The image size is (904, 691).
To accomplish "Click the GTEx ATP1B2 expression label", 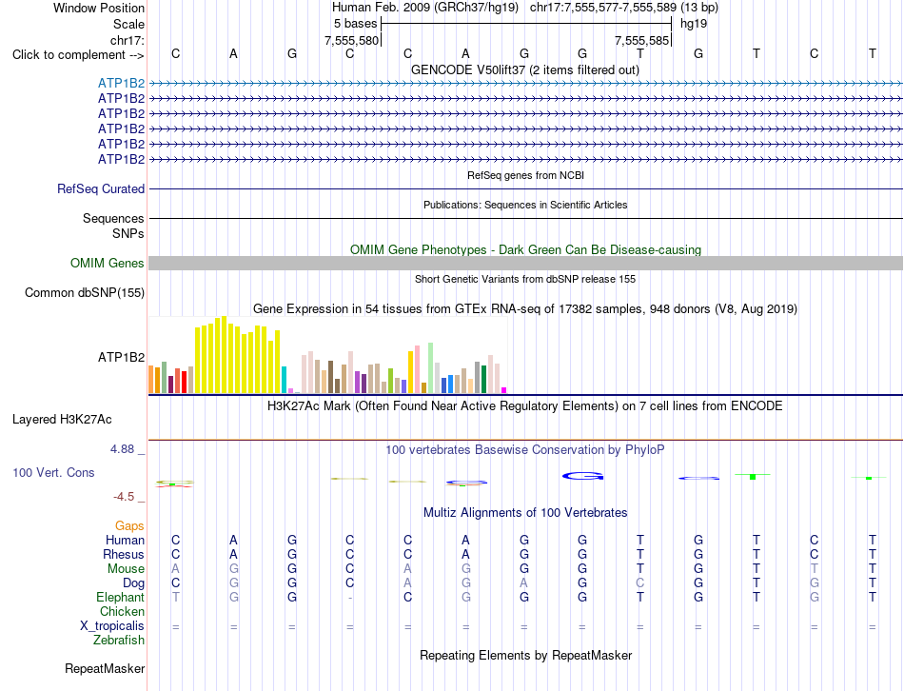I will pyautogui.click(x=121, y=357).
